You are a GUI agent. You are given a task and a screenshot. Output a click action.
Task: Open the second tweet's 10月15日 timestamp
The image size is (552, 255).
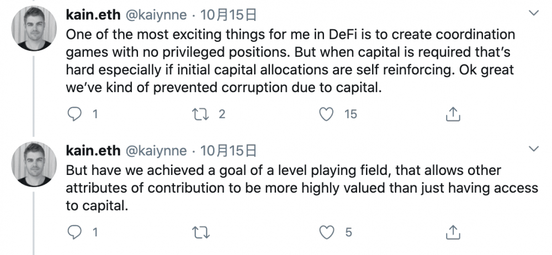(x=226, y=151)
